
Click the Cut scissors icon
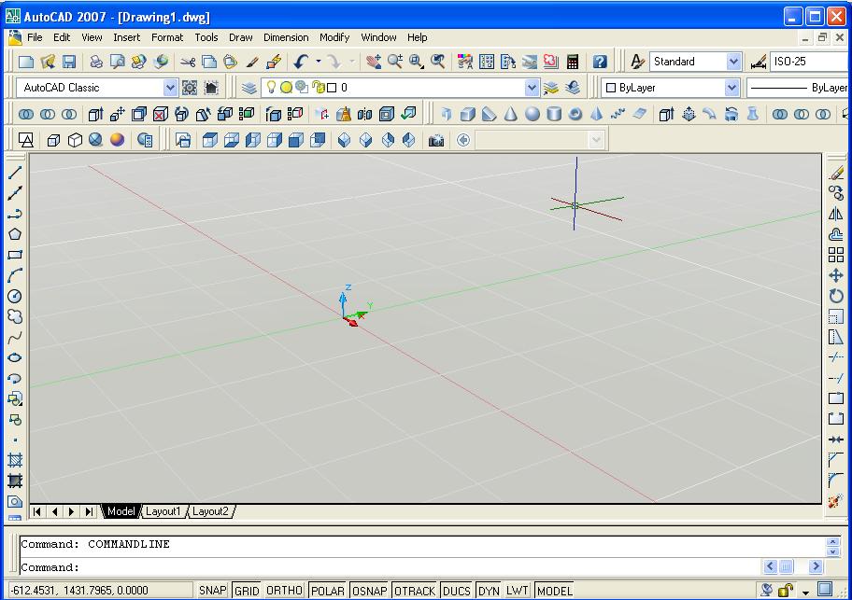(188, 62)
